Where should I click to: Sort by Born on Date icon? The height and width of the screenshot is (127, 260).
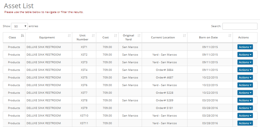230,35
